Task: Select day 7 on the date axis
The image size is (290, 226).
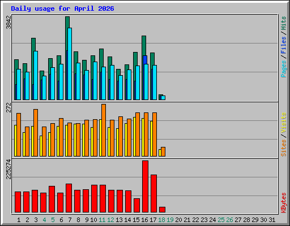Action: [70, 220]
